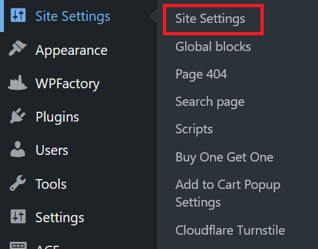Open the Plugins menu label

pos(57,118)
